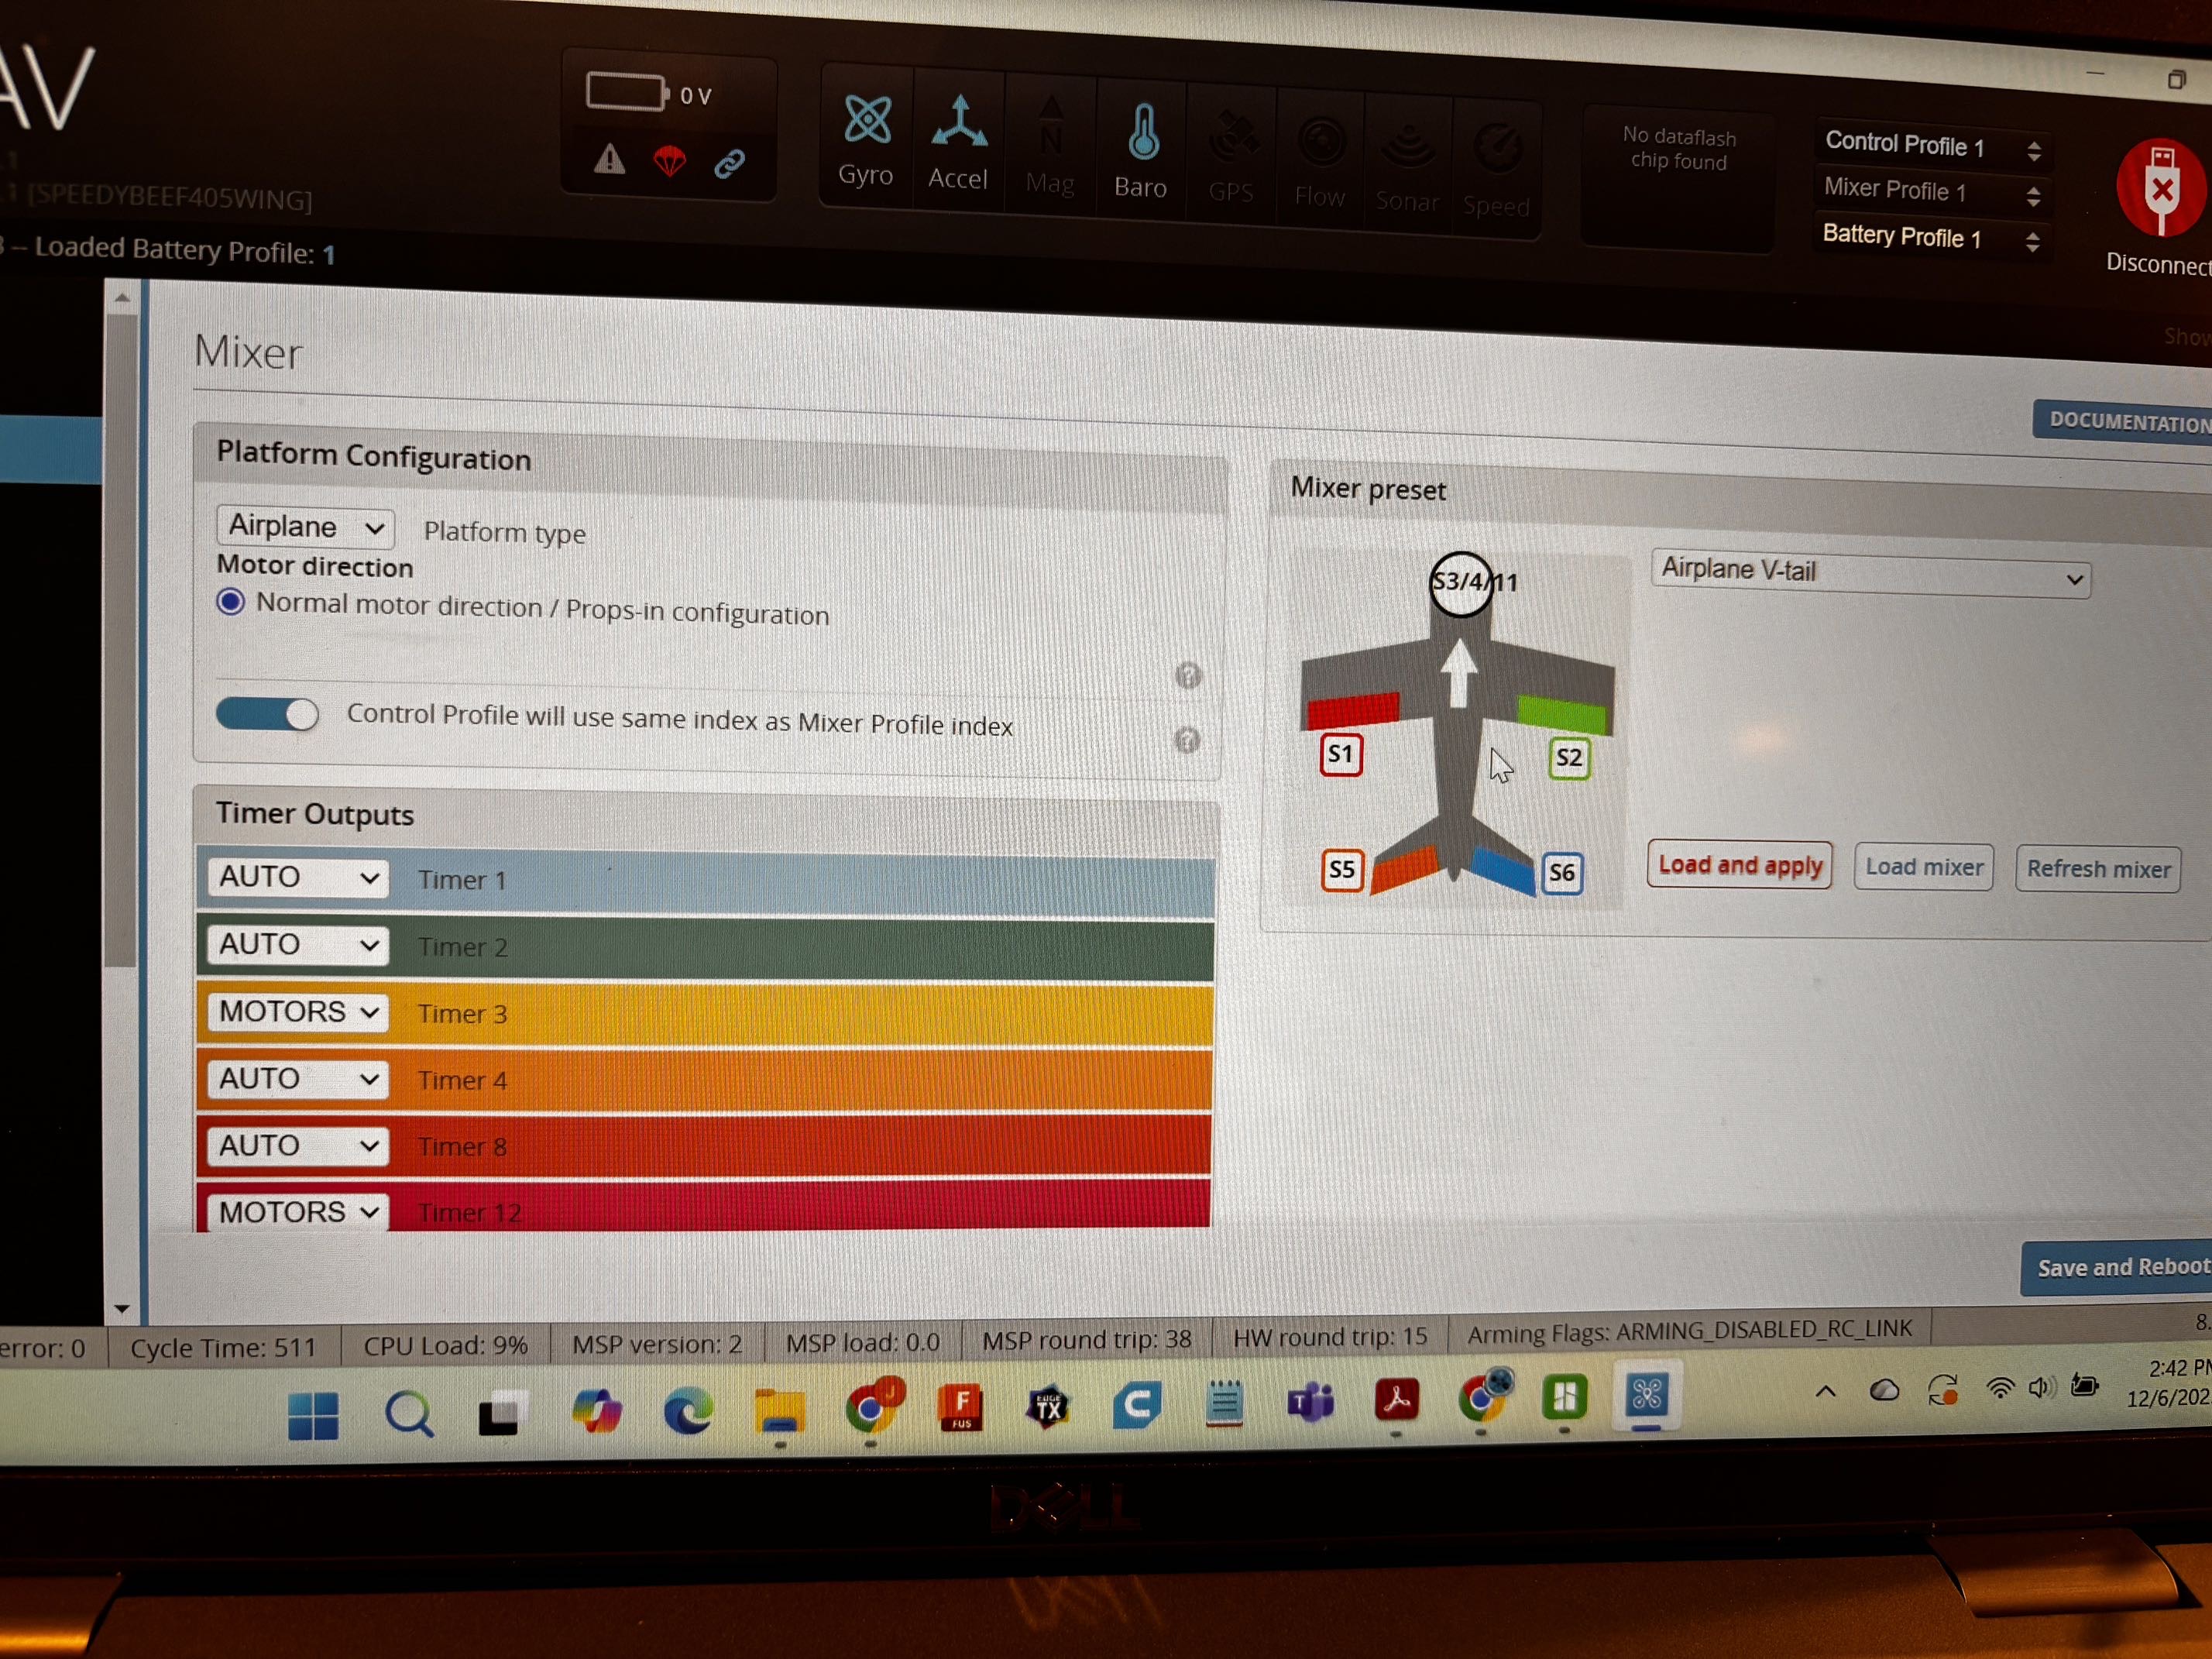
Task: Toggle Control Profile same index switch
Action: pyautogui.click(x=267, y=713)
